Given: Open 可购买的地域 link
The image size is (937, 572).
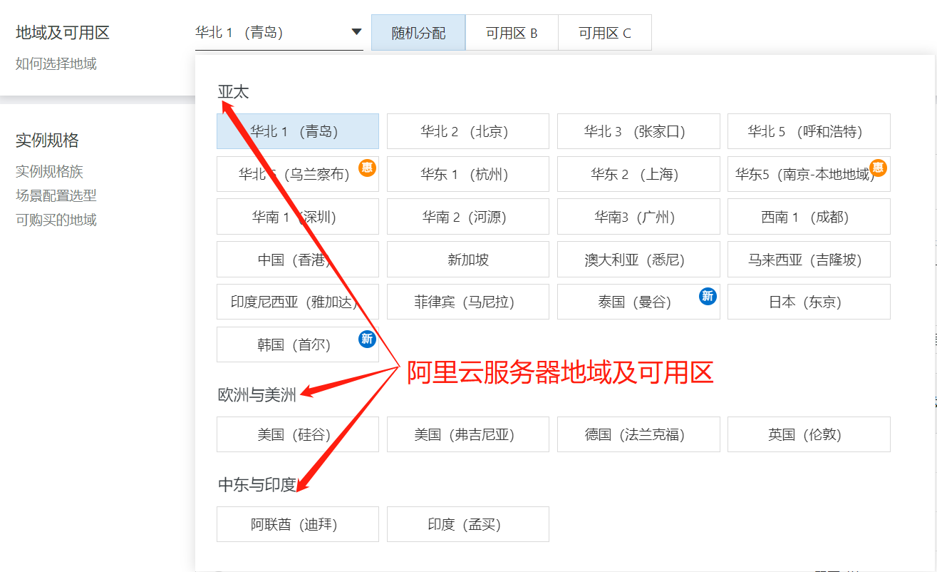Looking at the screenshot, I should click(56, 220).
